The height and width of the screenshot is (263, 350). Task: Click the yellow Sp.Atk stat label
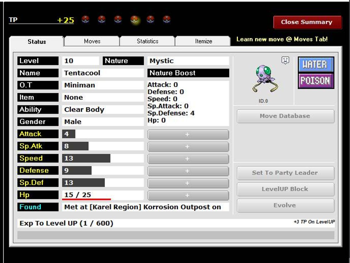click(38, 146)
